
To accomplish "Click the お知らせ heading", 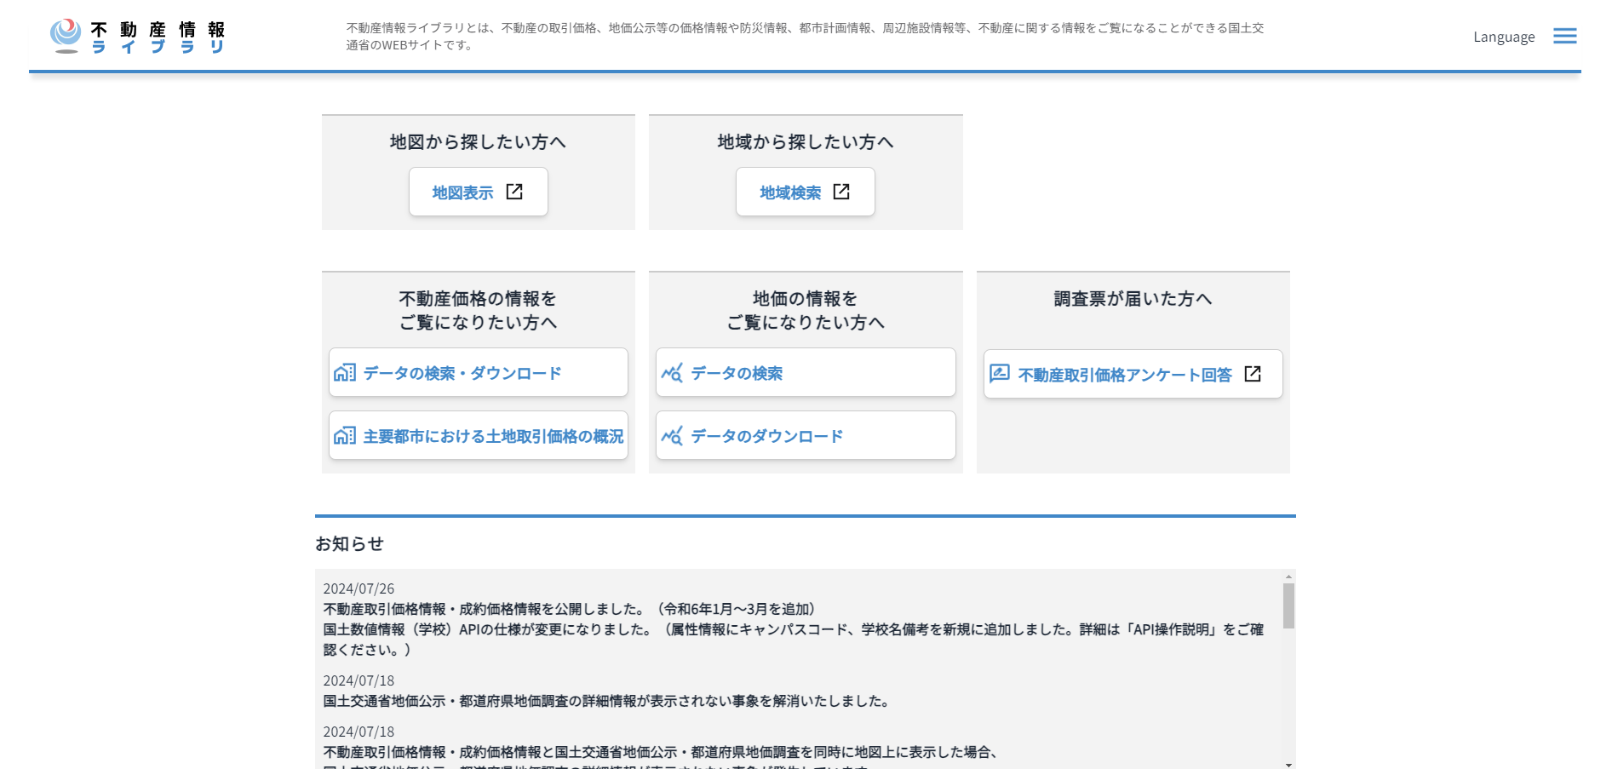I will 349,543.
